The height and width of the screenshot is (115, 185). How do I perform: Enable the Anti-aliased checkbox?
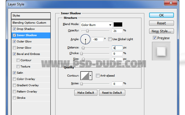(98, 75)
